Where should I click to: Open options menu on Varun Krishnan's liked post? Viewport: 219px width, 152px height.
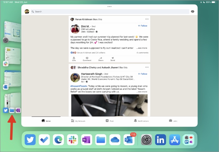click(147, 19)
